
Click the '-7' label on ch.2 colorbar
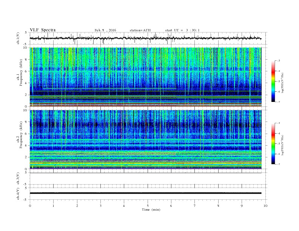pyautogui.click(x=279, y=164)
